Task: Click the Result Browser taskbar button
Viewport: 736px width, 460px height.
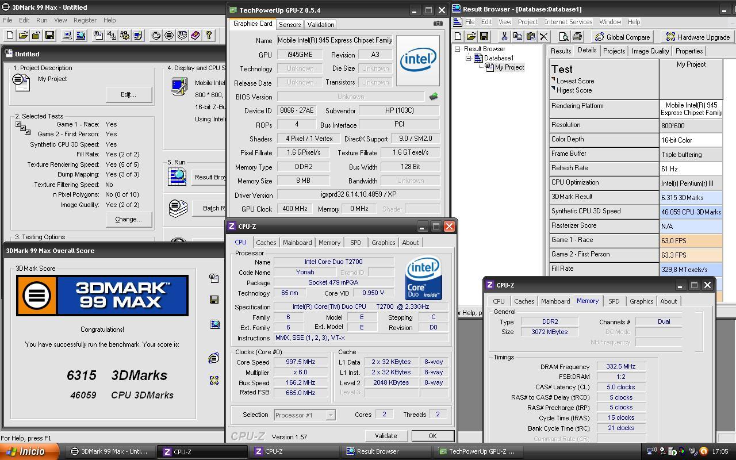Action: (385, 451)
